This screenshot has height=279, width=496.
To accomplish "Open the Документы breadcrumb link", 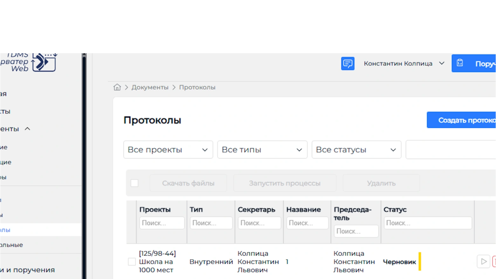I will 150,87.
